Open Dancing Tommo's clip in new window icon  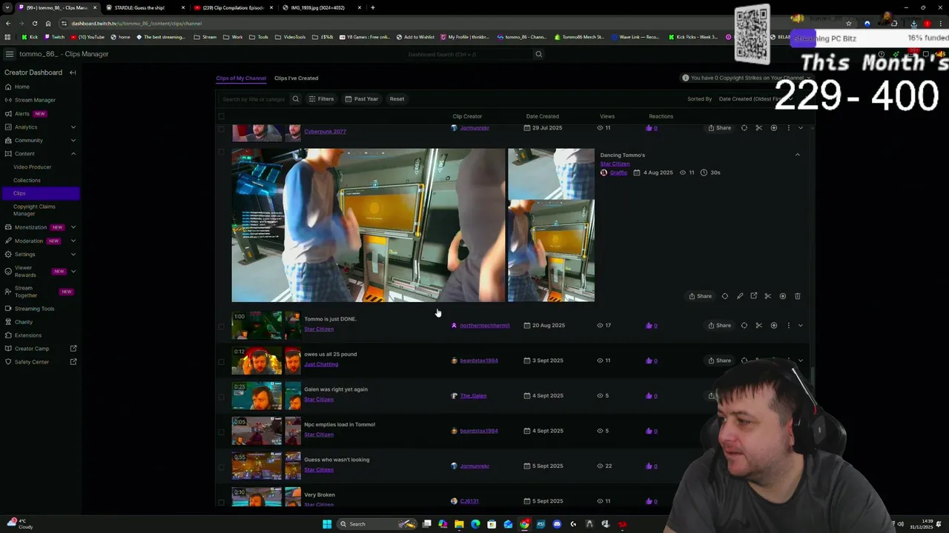(x=753, y=296)
